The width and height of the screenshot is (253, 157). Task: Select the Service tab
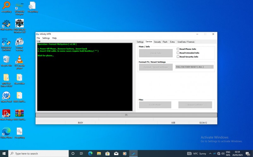tap(149, 42)
